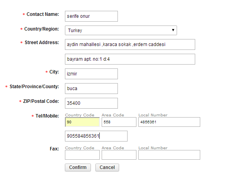Click the dropdown arrow next to Turkey

(173, 30)
